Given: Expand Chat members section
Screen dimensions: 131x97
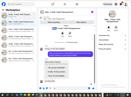Looking at the screenshot, I should coord(112,40).
